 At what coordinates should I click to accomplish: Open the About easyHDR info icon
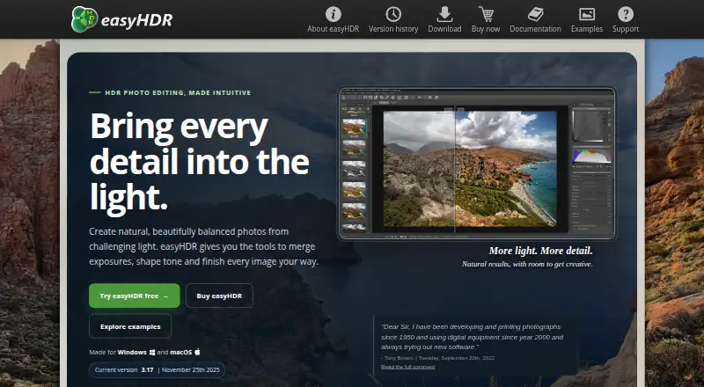(334, 14)
